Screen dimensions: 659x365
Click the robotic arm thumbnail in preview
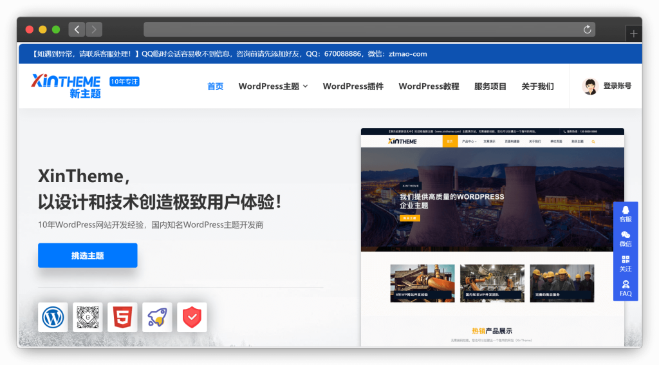pyautogui.click(x=492, y=283)
